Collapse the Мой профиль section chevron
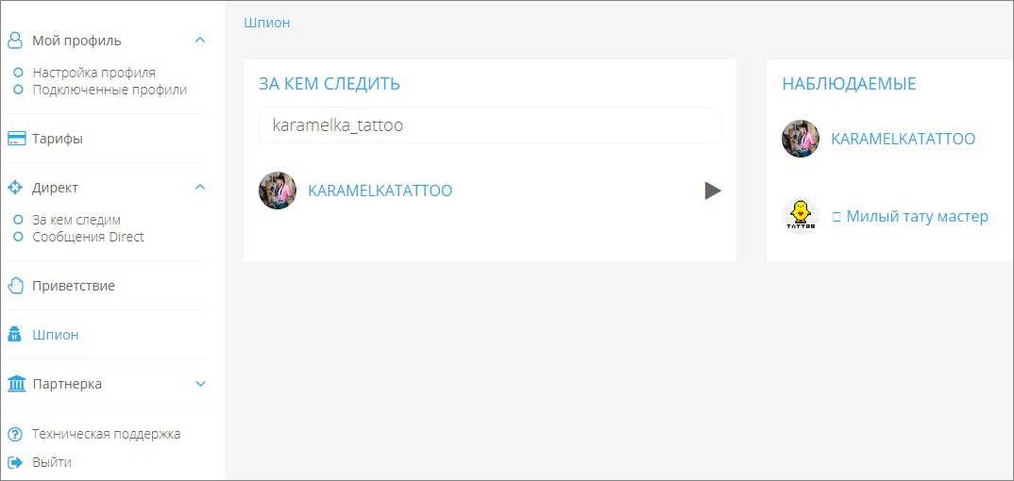The image size is (1014, 481). tap(200, 40)
